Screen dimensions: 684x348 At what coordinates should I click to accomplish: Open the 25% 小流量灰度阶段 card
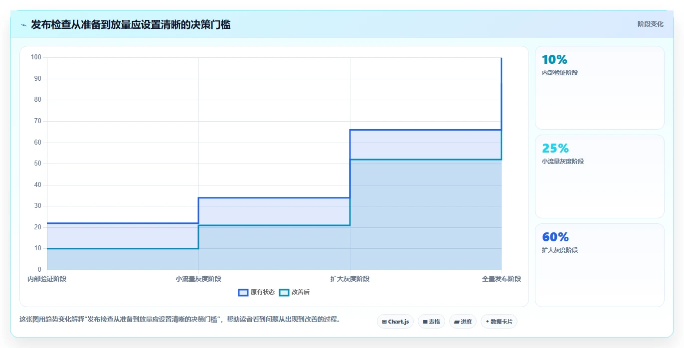click(x=599, y=176)
